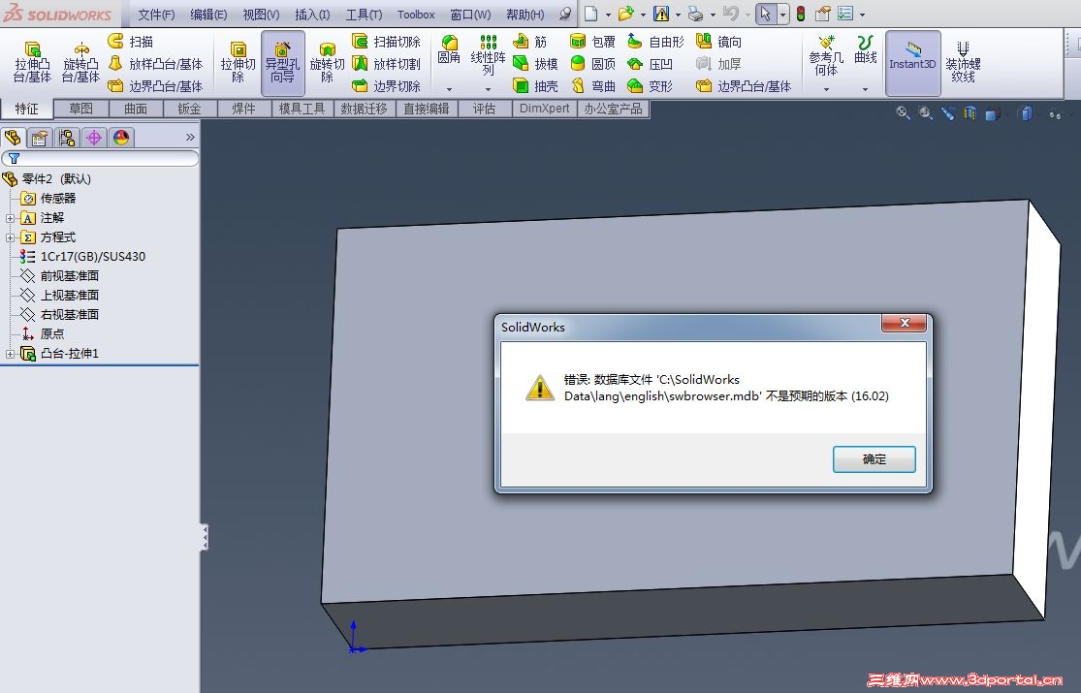Open the 编辑(E) menu
Image resolution: width=1081 pixels, height=693 pixels.
(x=208, y=14)
